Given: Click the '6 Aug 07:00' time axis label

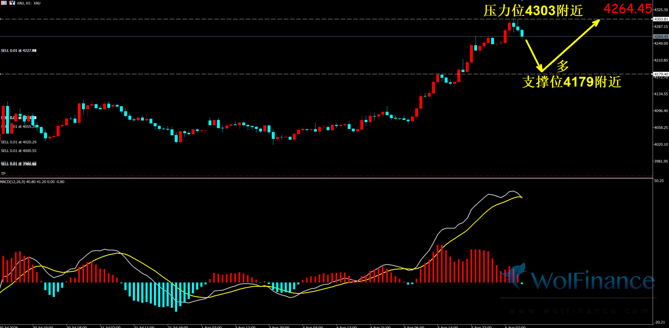Looking at the screenshot, I should [x=515, y=327].
